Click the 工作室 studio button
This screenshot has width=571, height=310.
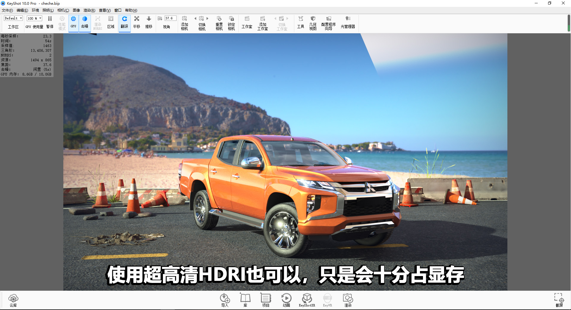pyautogui.click(x=247, y=22)
